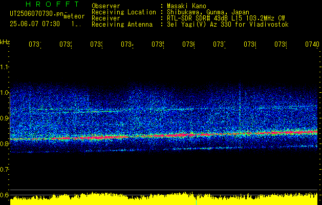Select Shibukawa, Gunma, Japan text
This screenshot has height=205, width=322.
[x=208, y=12]
